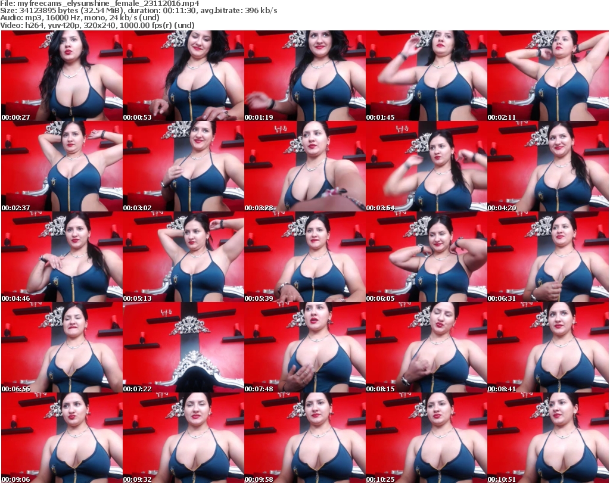Viewport: 610px width, 483px height.
Task: Pick the thumbnail stamped 00:01:45
Action: (427, 76)
